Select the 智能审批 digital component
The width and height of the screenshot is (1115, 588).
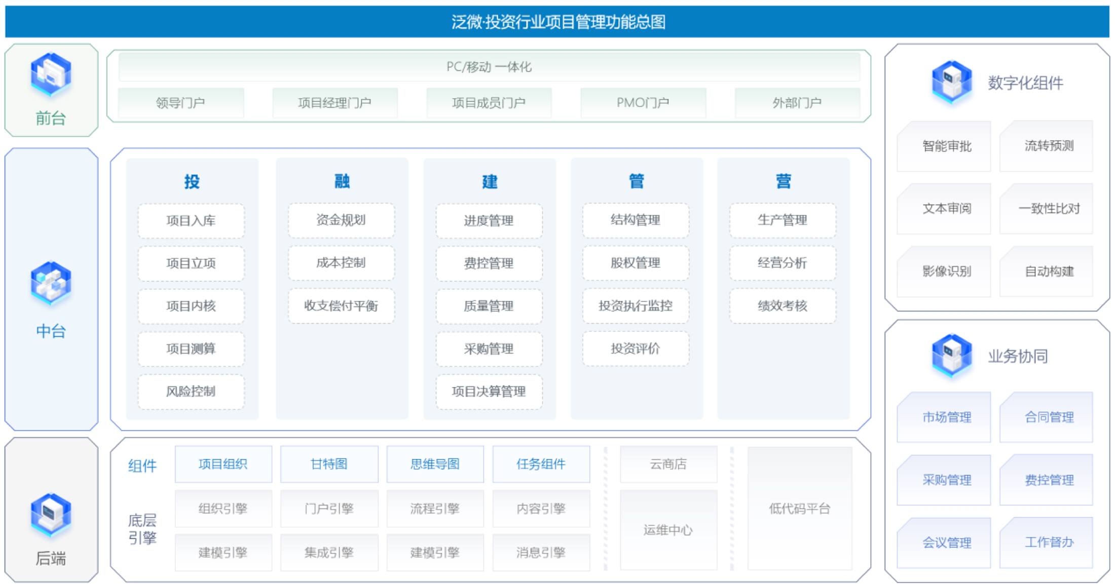(946, 146)
